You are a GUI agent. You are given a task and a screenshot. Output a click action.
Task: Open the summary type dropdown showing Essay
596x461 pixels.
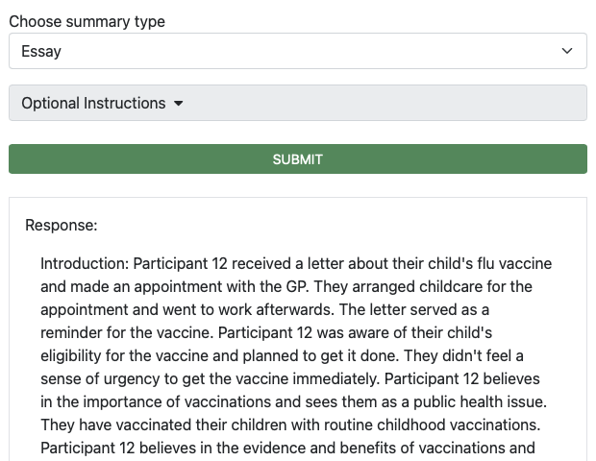(288, 52)
